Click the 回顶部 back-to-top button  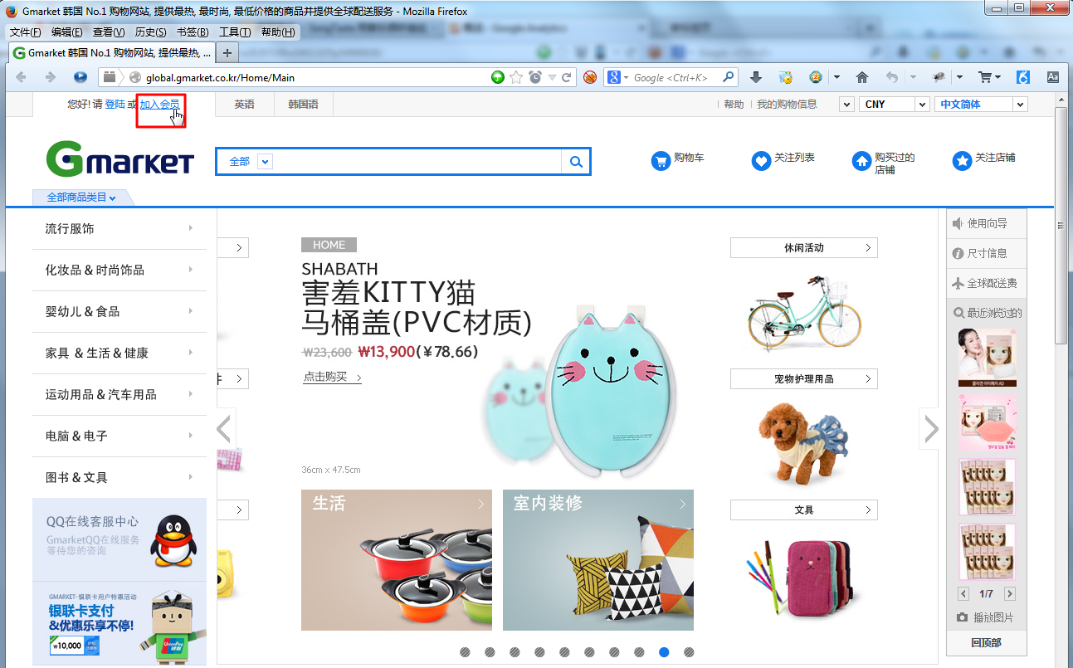(986, 642)
